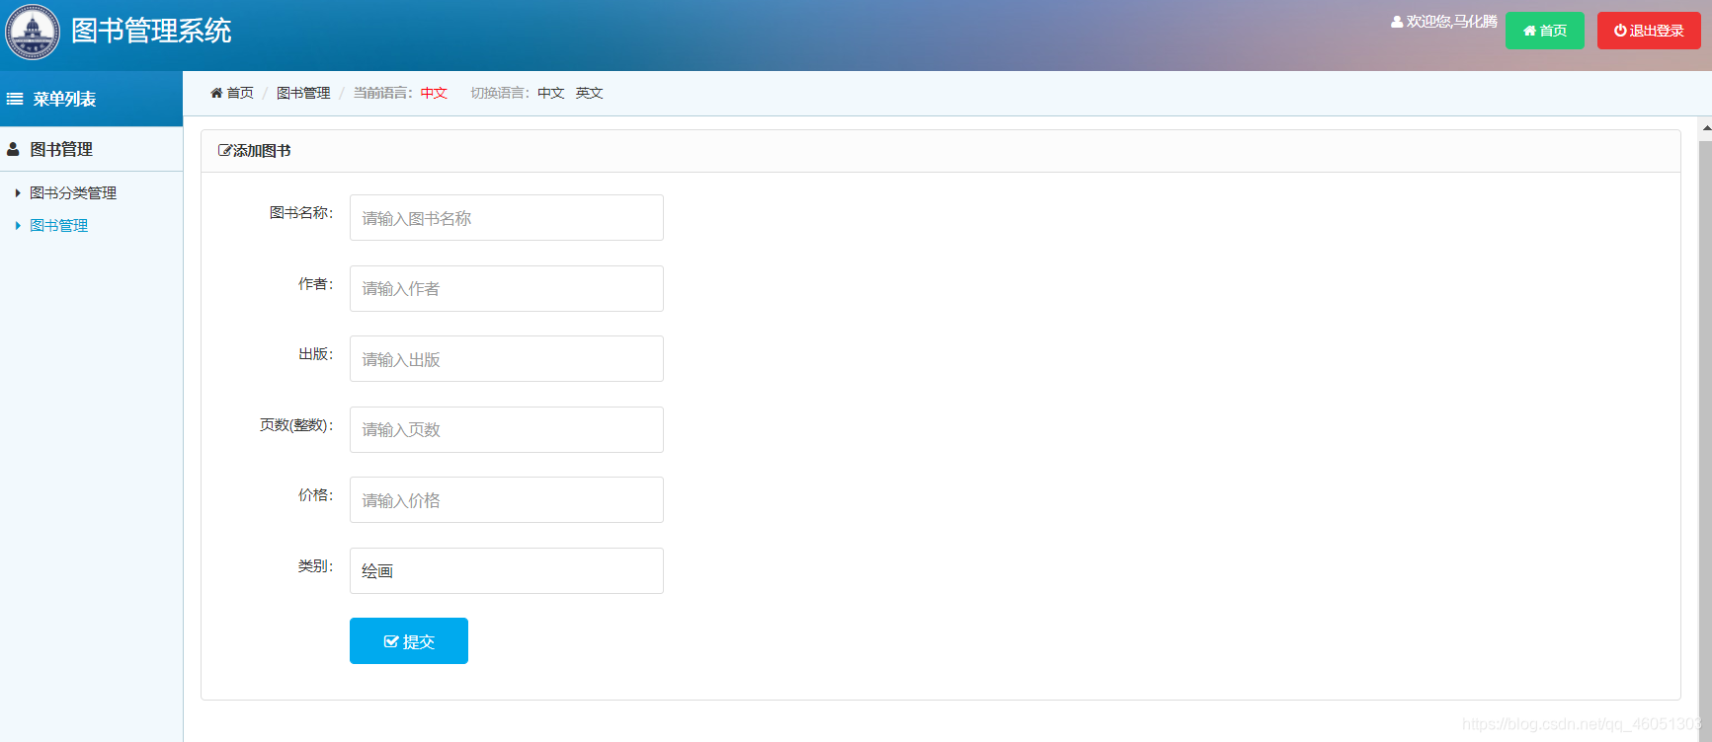
Task: Click the 图书管理 sidebar section header
Action: [91, 149]
